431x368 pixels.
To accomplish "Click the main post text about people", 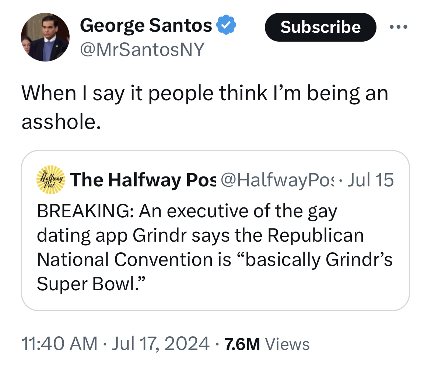I will tap(205, 93).
